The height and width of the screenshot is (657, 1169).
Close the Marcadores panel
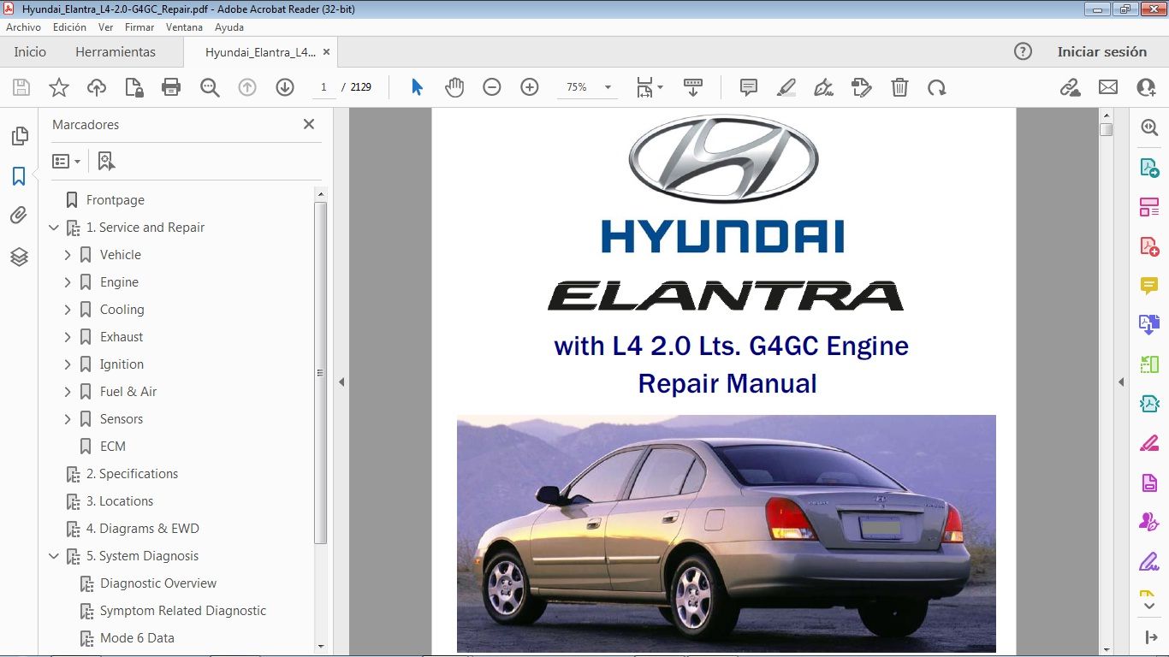[309, 124]
